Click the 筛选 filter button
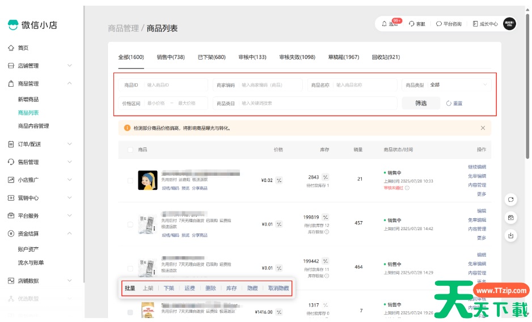This screenshot has height=322, width=532. coord(420,103)
